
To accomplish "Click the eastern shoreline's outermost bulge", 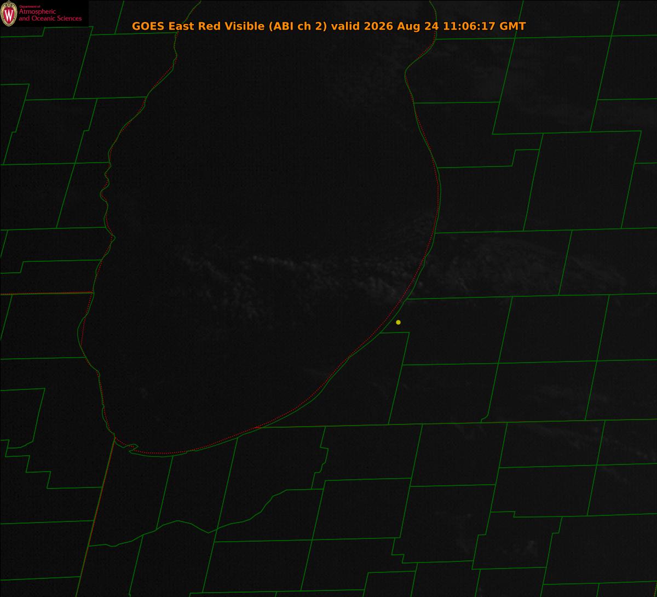I will click(439, 197).
